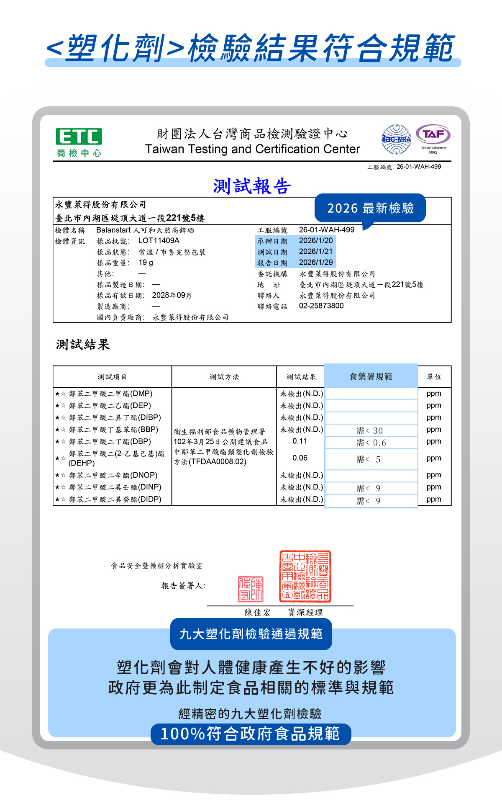Screen dimensions: 502x806
Task: Click the 報告日期 value '2026/1/29'
Action: tap(316, 263)
